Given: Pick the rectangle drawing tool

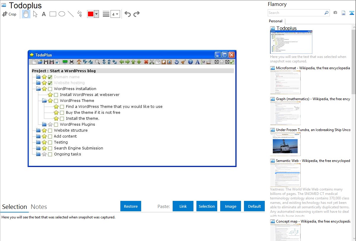Looking at the screenshot, I should (53, 14).
